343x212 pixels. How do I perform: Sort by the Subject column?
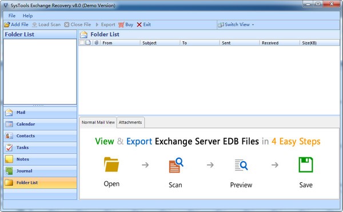(x=160, y=43)
